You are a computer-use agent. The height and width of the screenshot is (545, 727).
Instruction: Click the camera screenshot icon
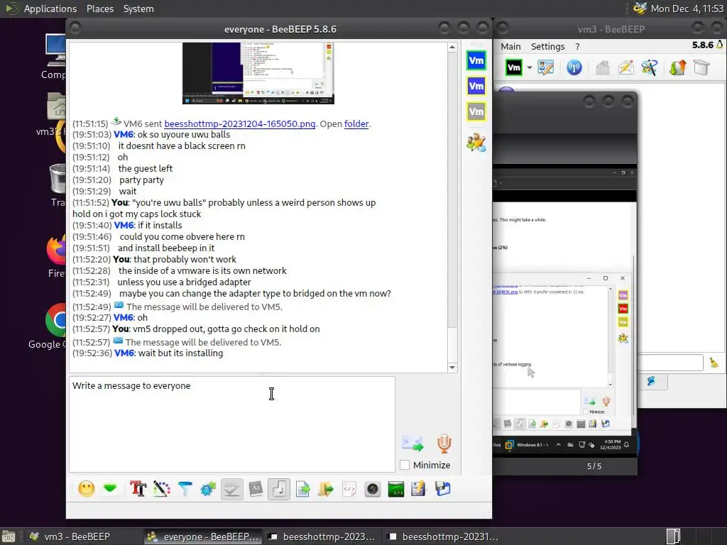point(373,489)
